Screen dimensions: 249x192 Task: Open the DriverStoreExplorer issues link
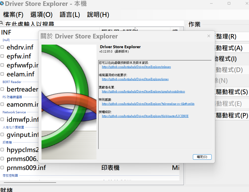135,79
